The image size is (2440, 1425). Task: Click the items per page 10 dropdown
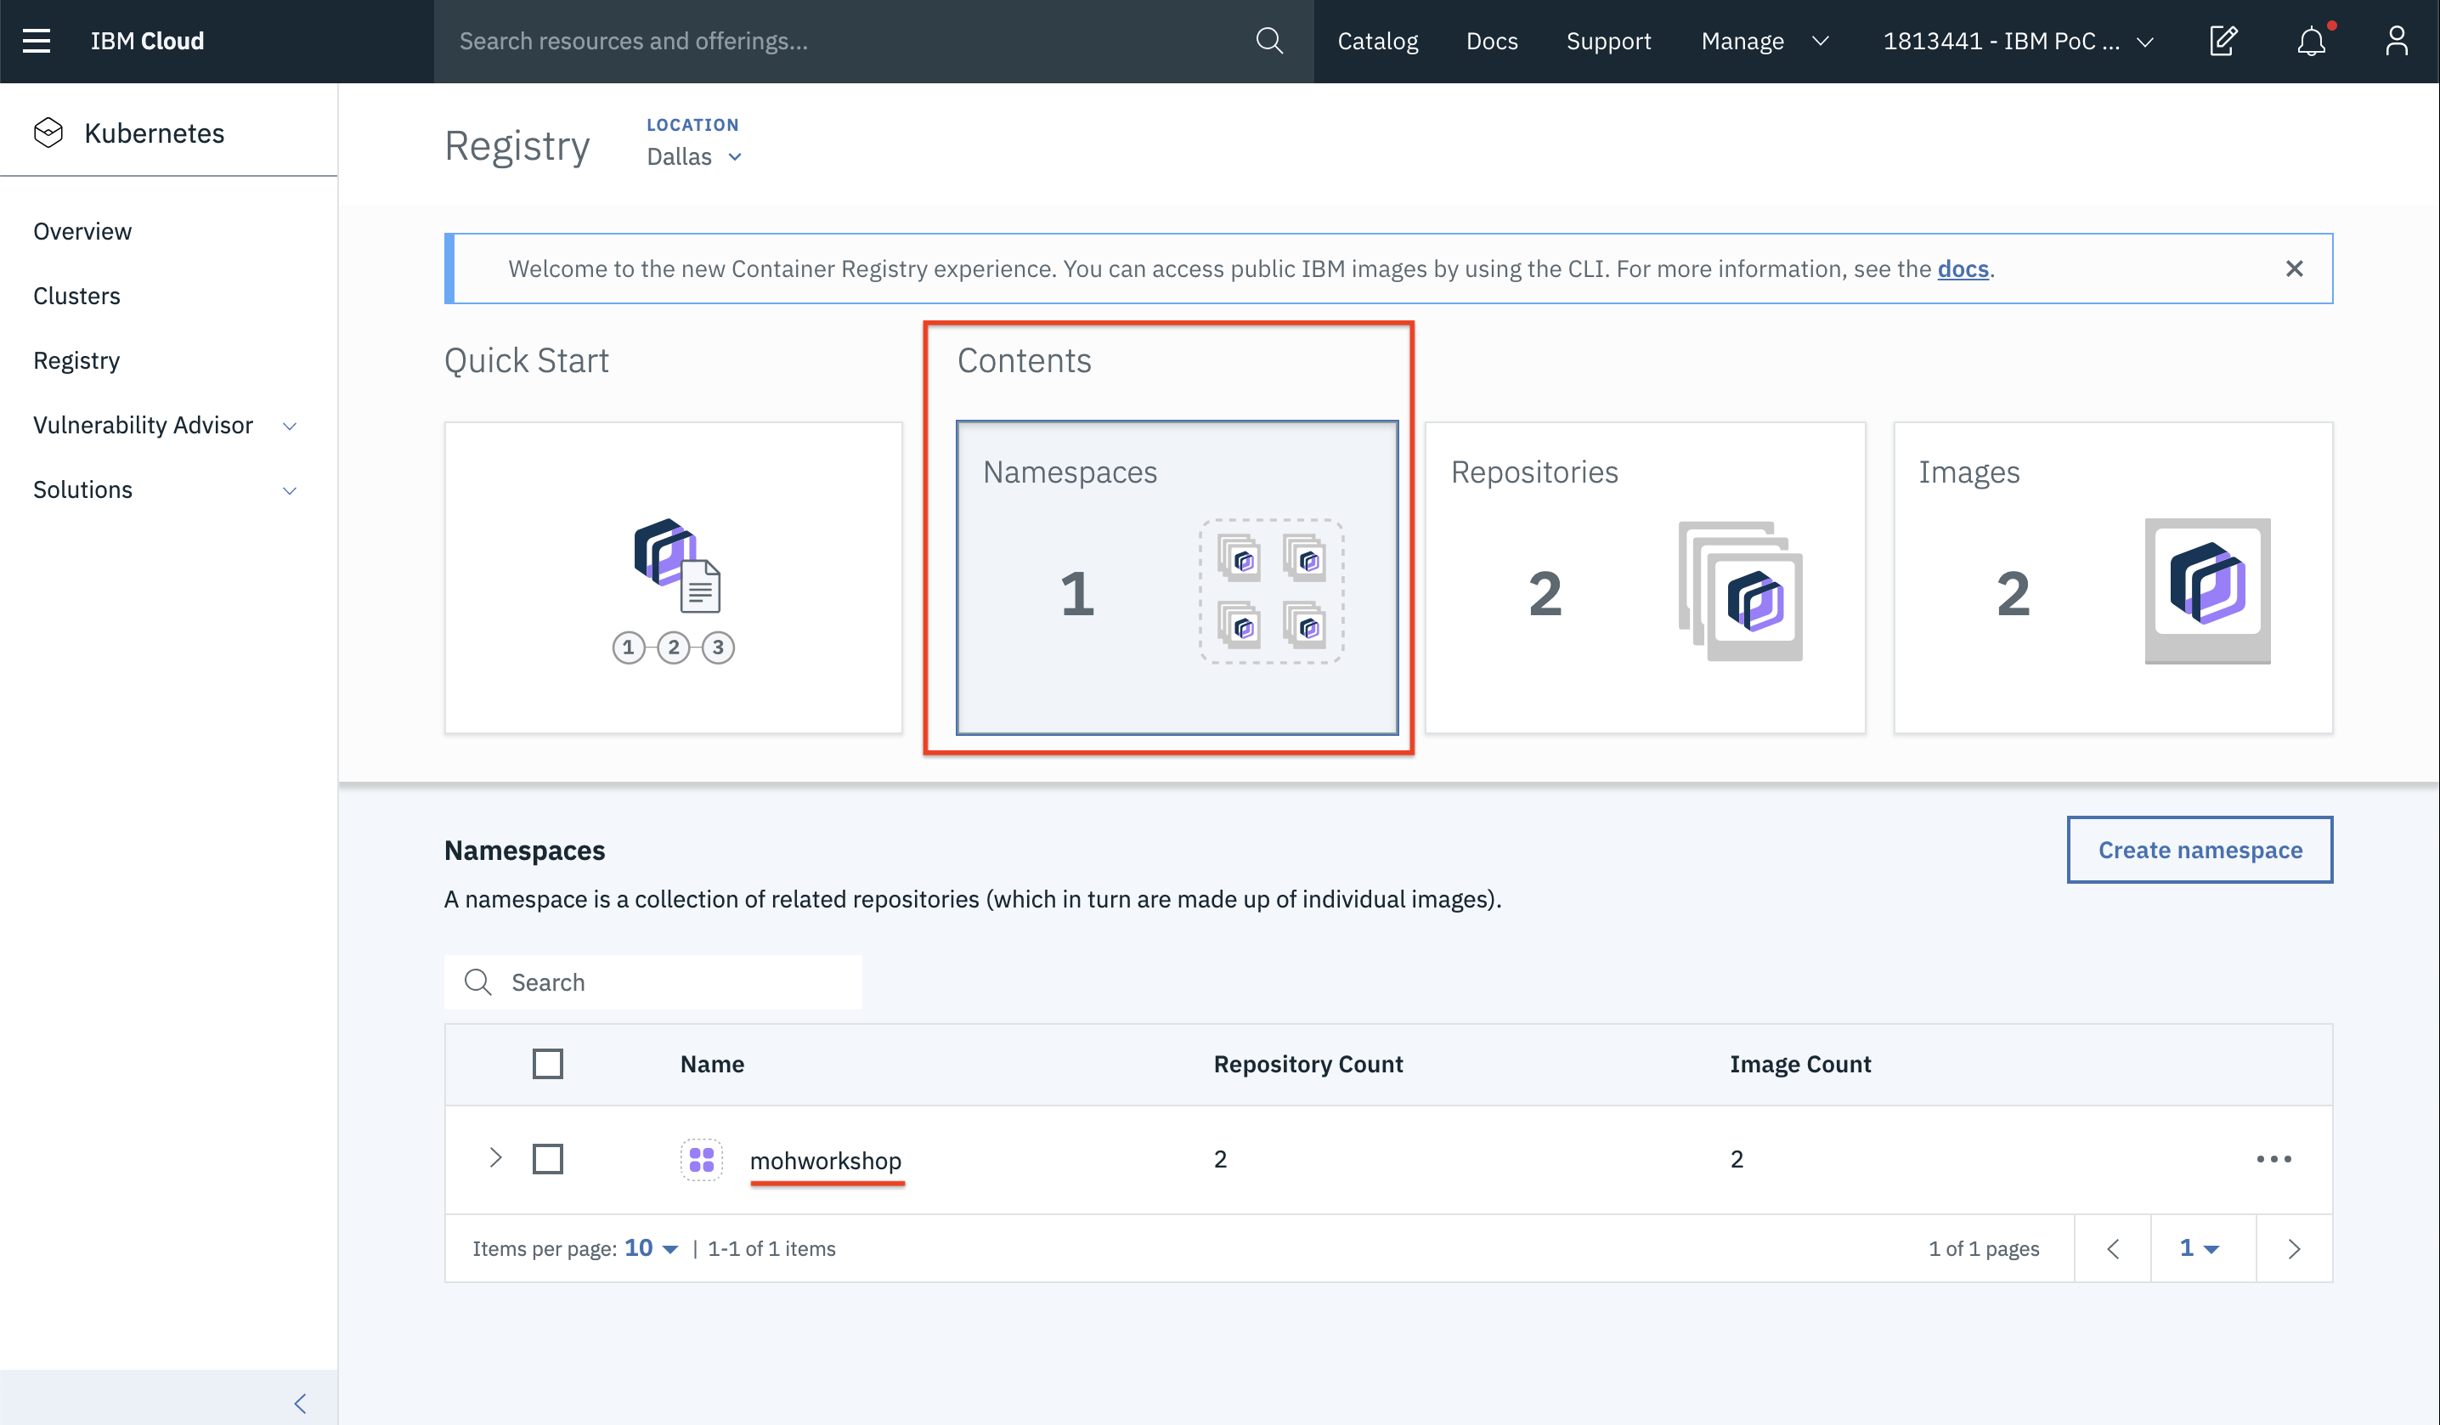pyautogui.click(x=647, y=1248)
